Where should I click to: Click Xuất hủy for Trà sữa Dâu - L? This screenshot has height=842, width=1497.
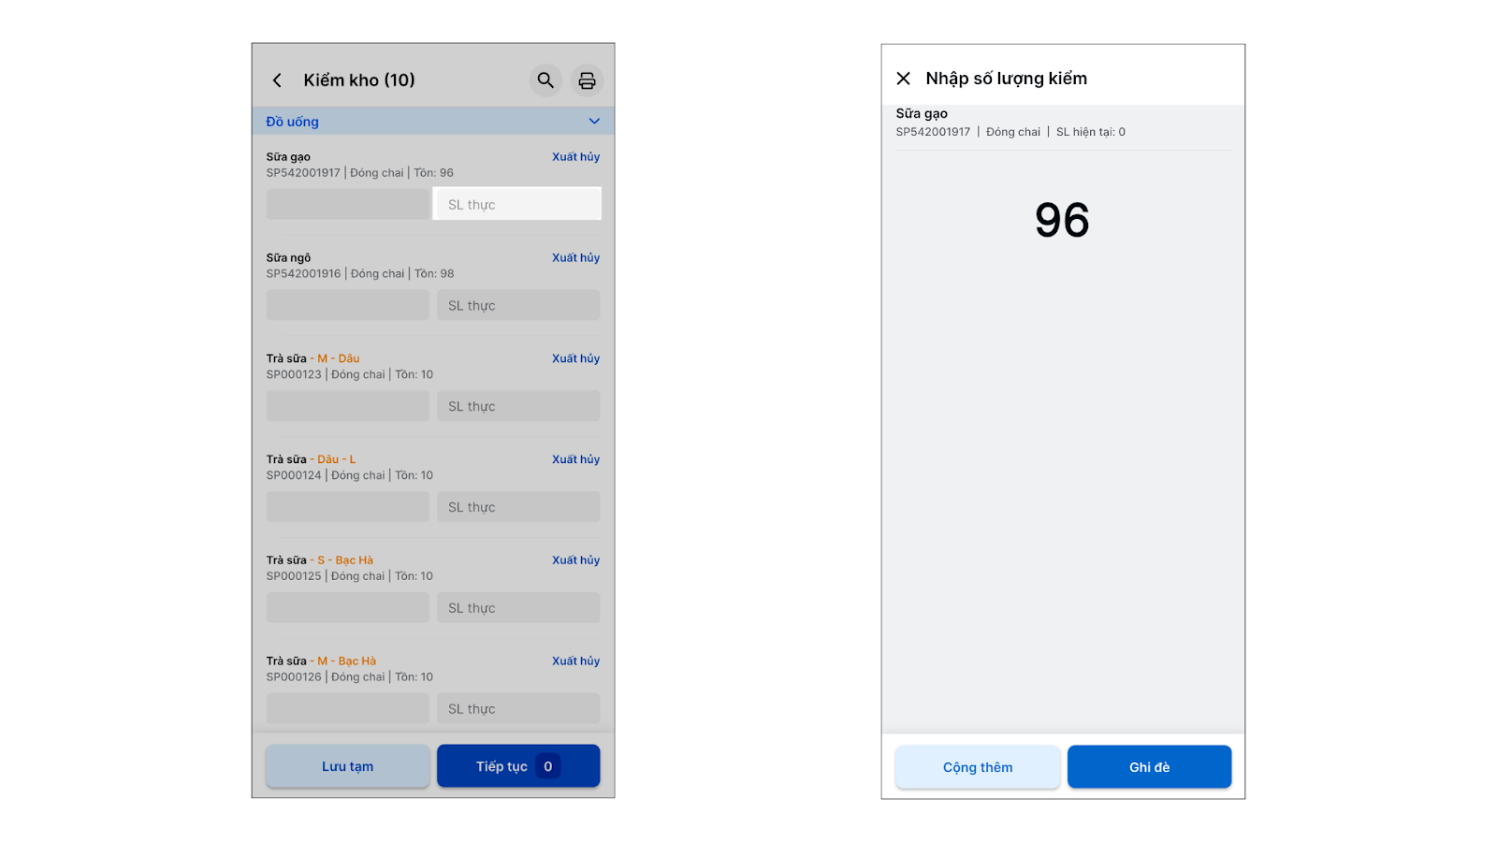pyautogui.click(x=575, y=459)
